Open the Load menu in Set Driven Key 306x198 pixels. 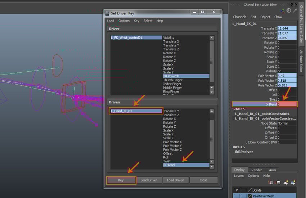coord(111,21)
